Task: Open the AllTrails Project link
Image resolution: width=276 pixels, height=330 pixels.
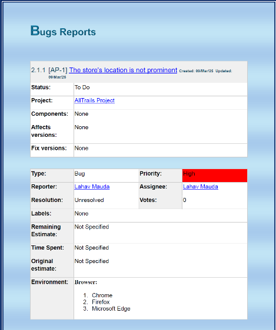Action: (x=95, y=100)
